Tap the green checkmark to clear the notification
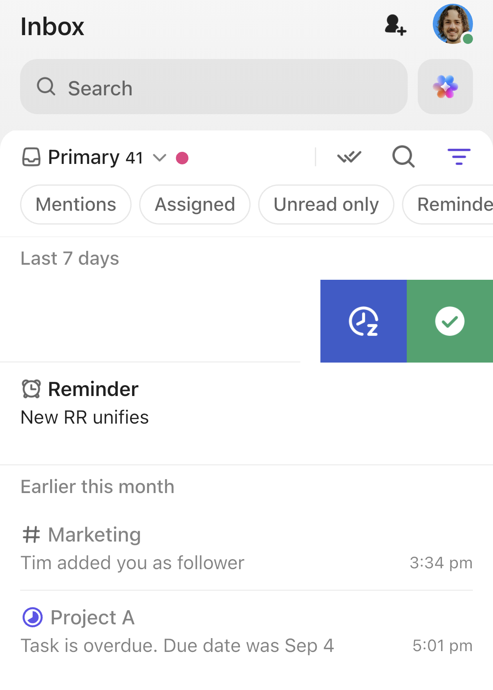493x690 pixels. tap(450, 321)
